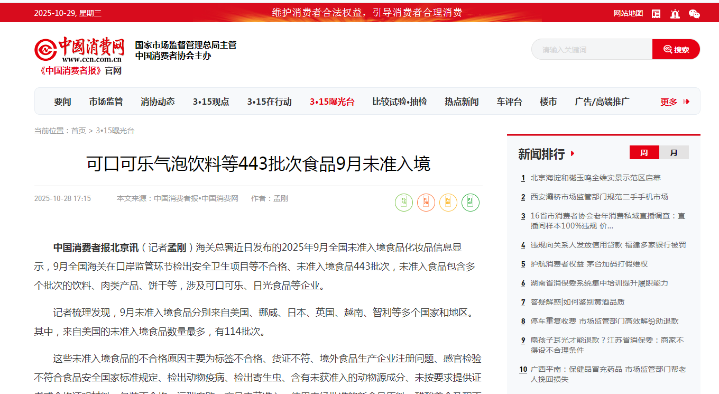Open the newspaper icon in top bar
719x394 pixels.
656,14
